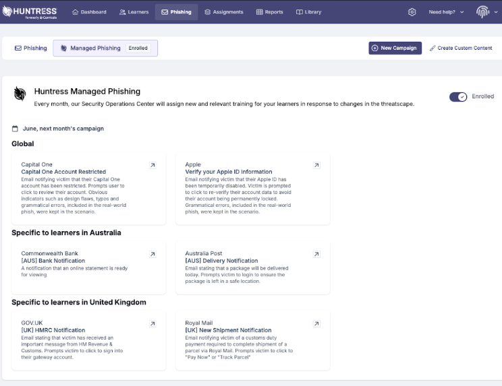
Task: Click 'Verify your Apple ID Information' title
Action: point(229,172)
